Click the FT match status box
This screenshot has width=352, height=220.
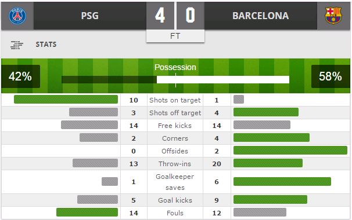(175, 36)
